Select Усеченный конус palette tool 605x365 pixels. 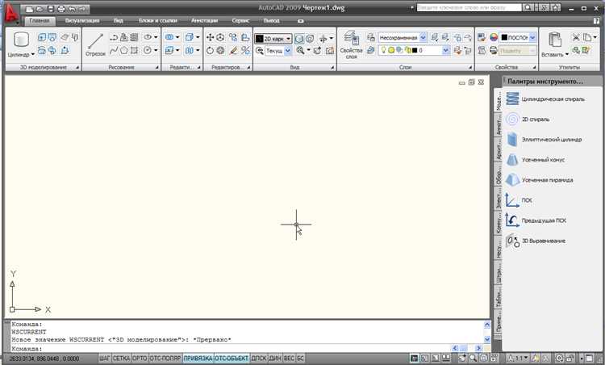(536, 160)
